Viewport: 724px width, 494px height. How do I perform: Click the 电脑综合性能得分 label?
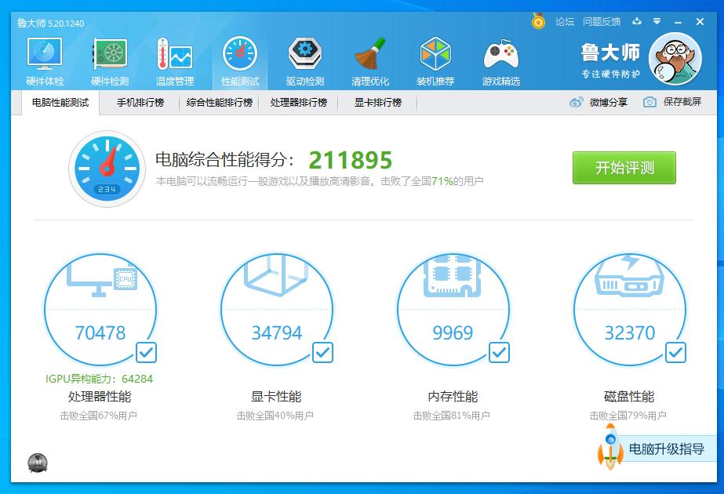point(225,160)
